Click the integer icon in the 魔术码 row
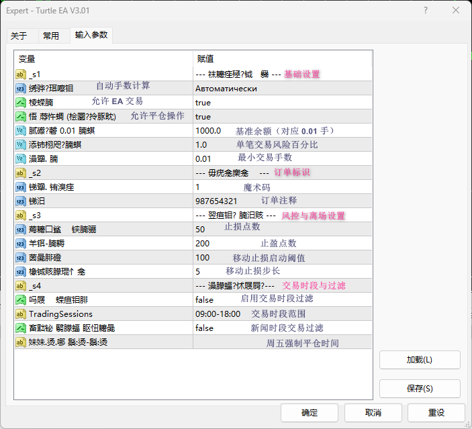The width and height of the screenshot is (472, 429). pos(20,187)
